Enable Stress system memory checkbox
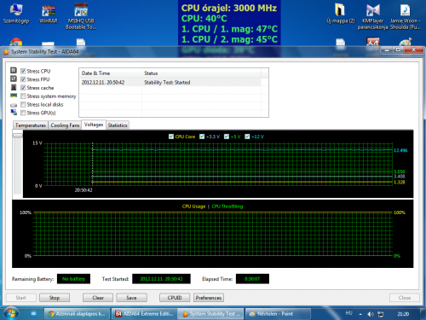The width and height of the screenshot is (426, 320). (23, 96)
